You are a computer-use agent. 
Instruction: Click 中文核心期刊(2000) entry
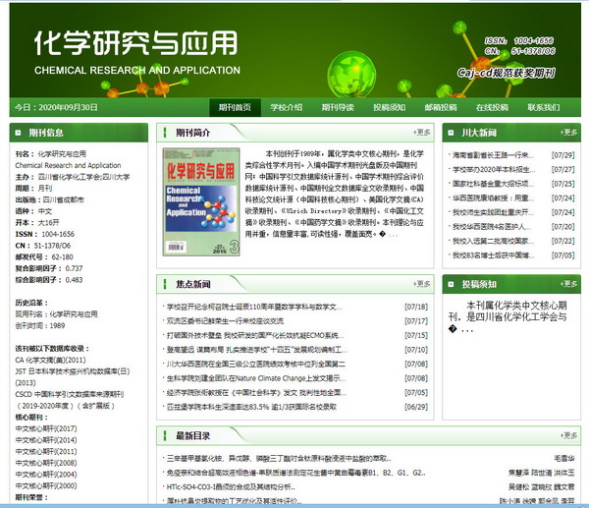[46, 486]
